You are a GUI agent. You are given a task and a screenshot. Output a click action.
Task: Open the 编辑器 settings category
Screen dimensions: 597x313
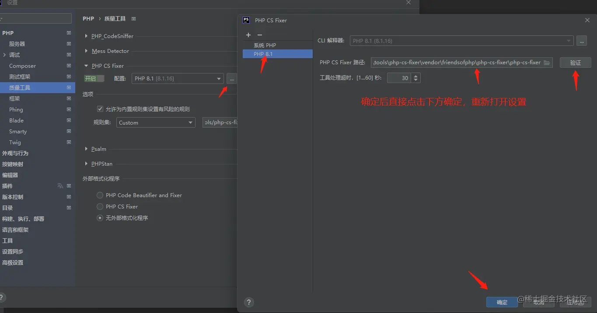(x=10, y=175)
